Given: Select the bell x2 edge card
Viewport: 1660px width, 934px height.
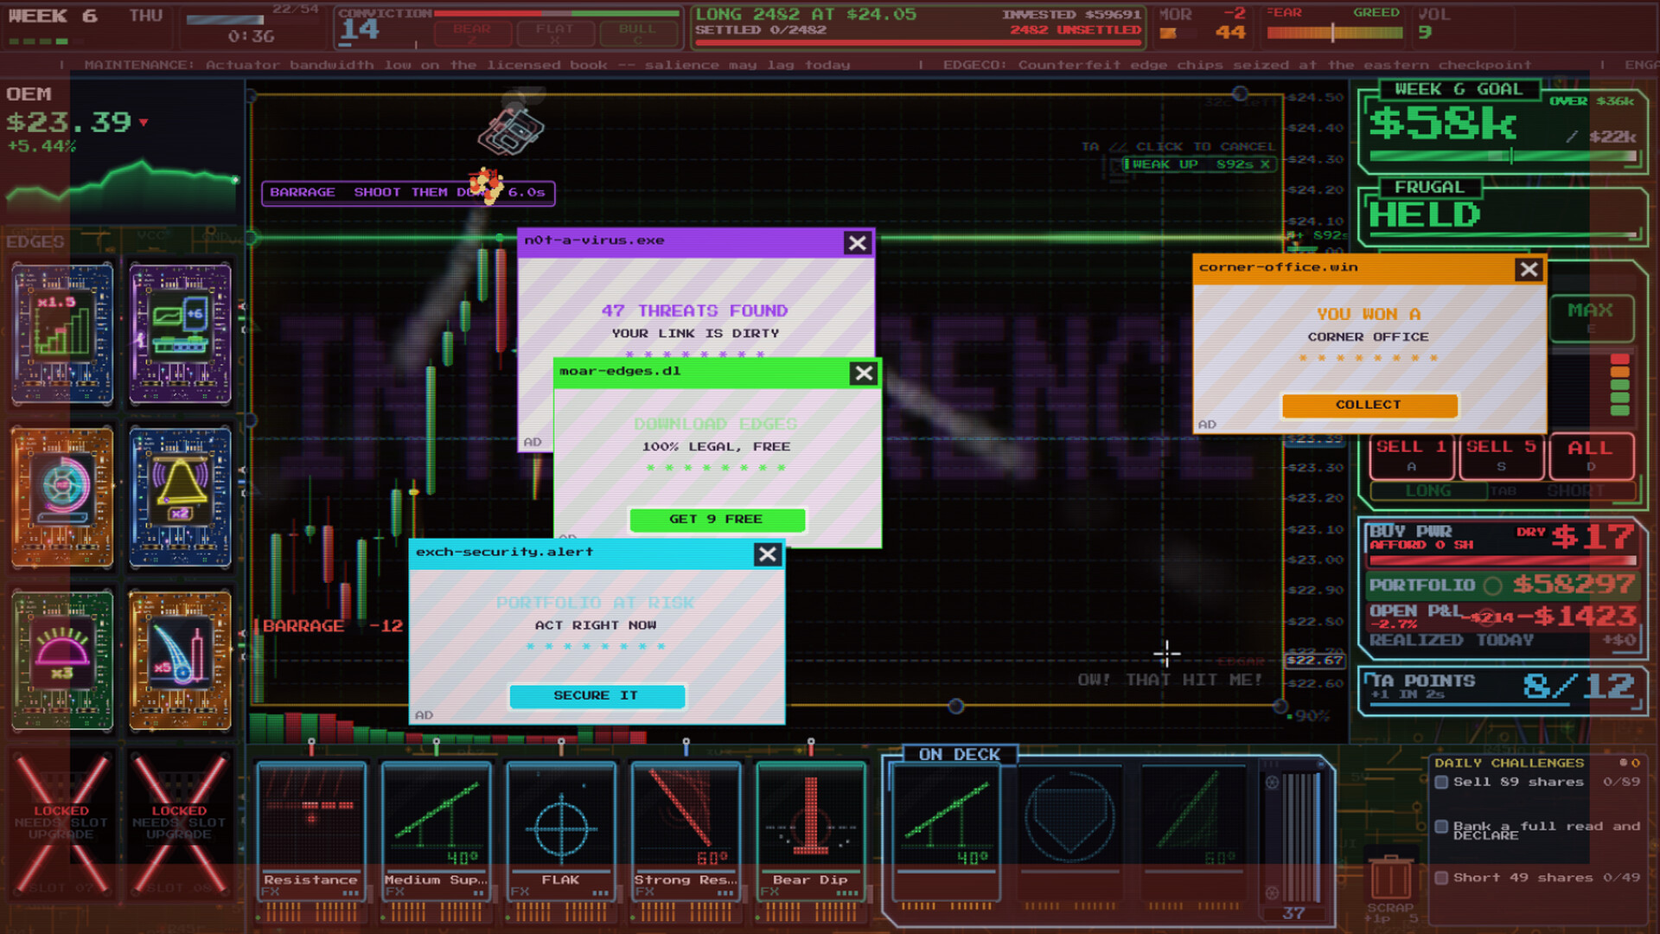Looking at the screenshot, I should [180, 497].
